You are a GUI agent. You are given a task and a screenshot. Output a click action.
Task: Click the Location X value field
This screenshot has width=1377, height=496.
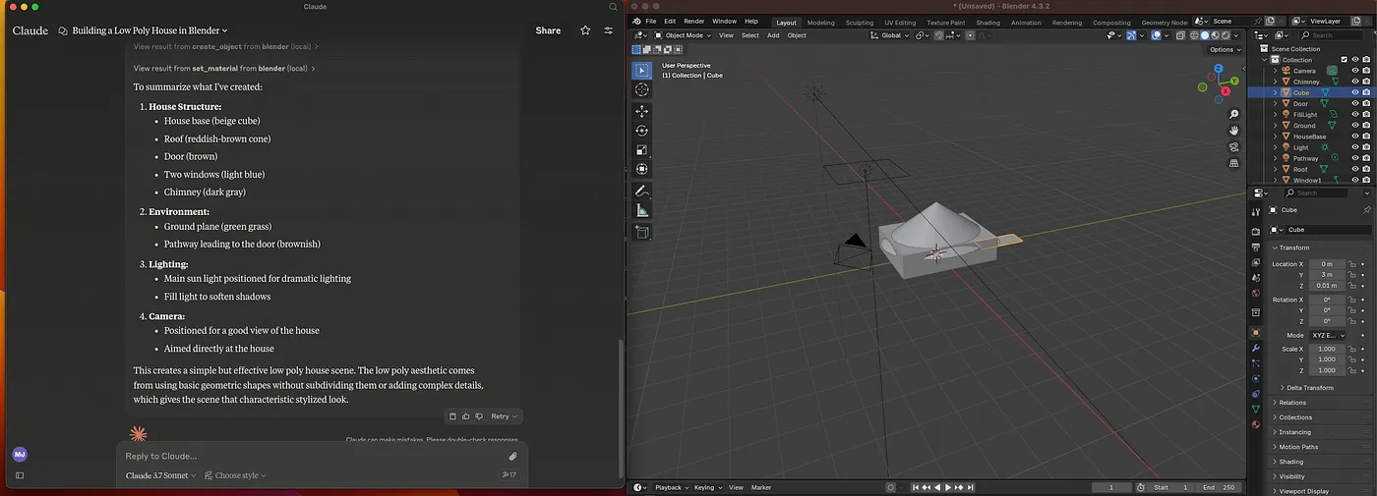tap(1327, 264)
